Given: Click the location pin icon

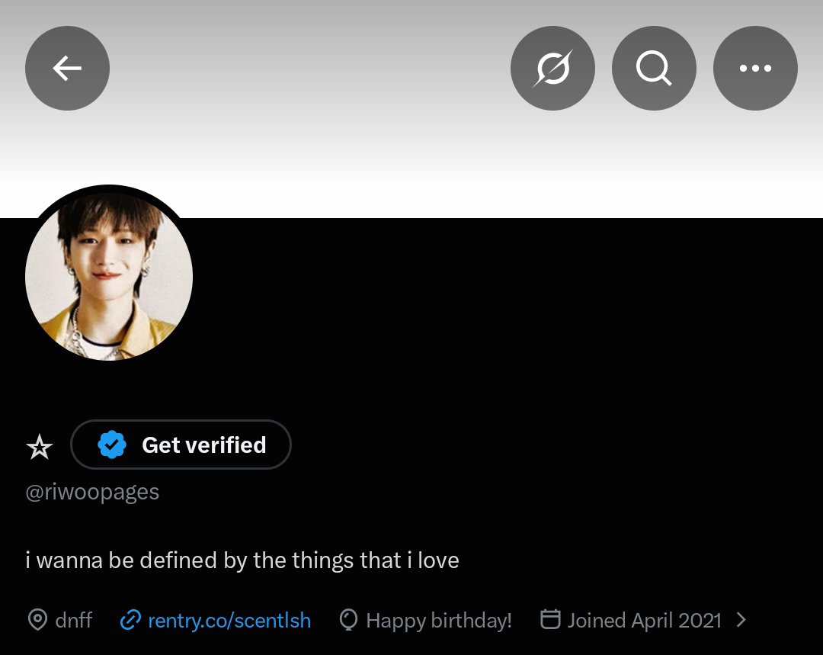Looking at the screenshot, I should (x=37, y=620).
